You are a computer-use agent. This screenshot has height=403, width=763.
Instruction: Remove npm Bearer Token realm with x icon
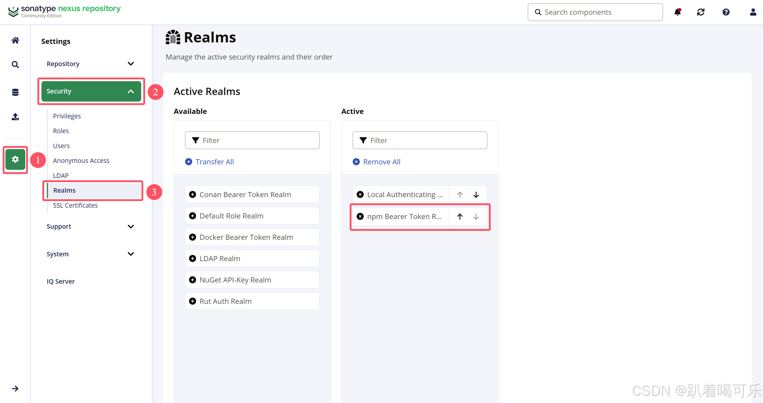click(x=360, y=217)
